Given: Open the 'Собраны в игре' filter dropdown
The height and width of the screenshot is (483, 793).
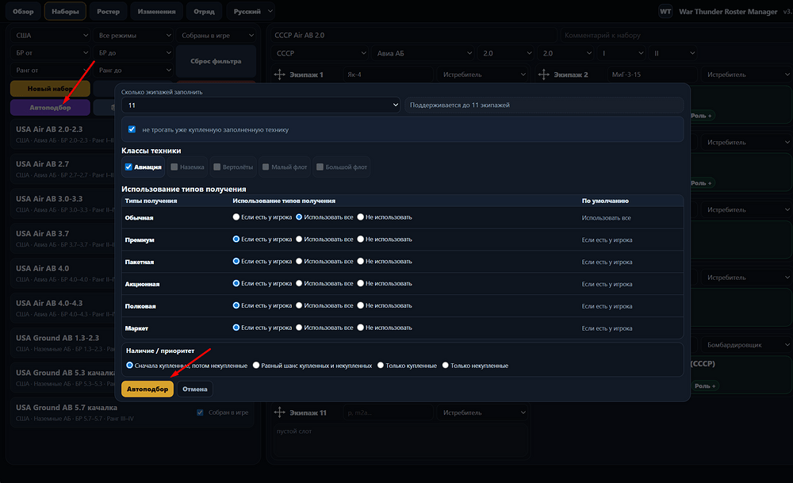Looking at the screenshot, I should point(216,36).
